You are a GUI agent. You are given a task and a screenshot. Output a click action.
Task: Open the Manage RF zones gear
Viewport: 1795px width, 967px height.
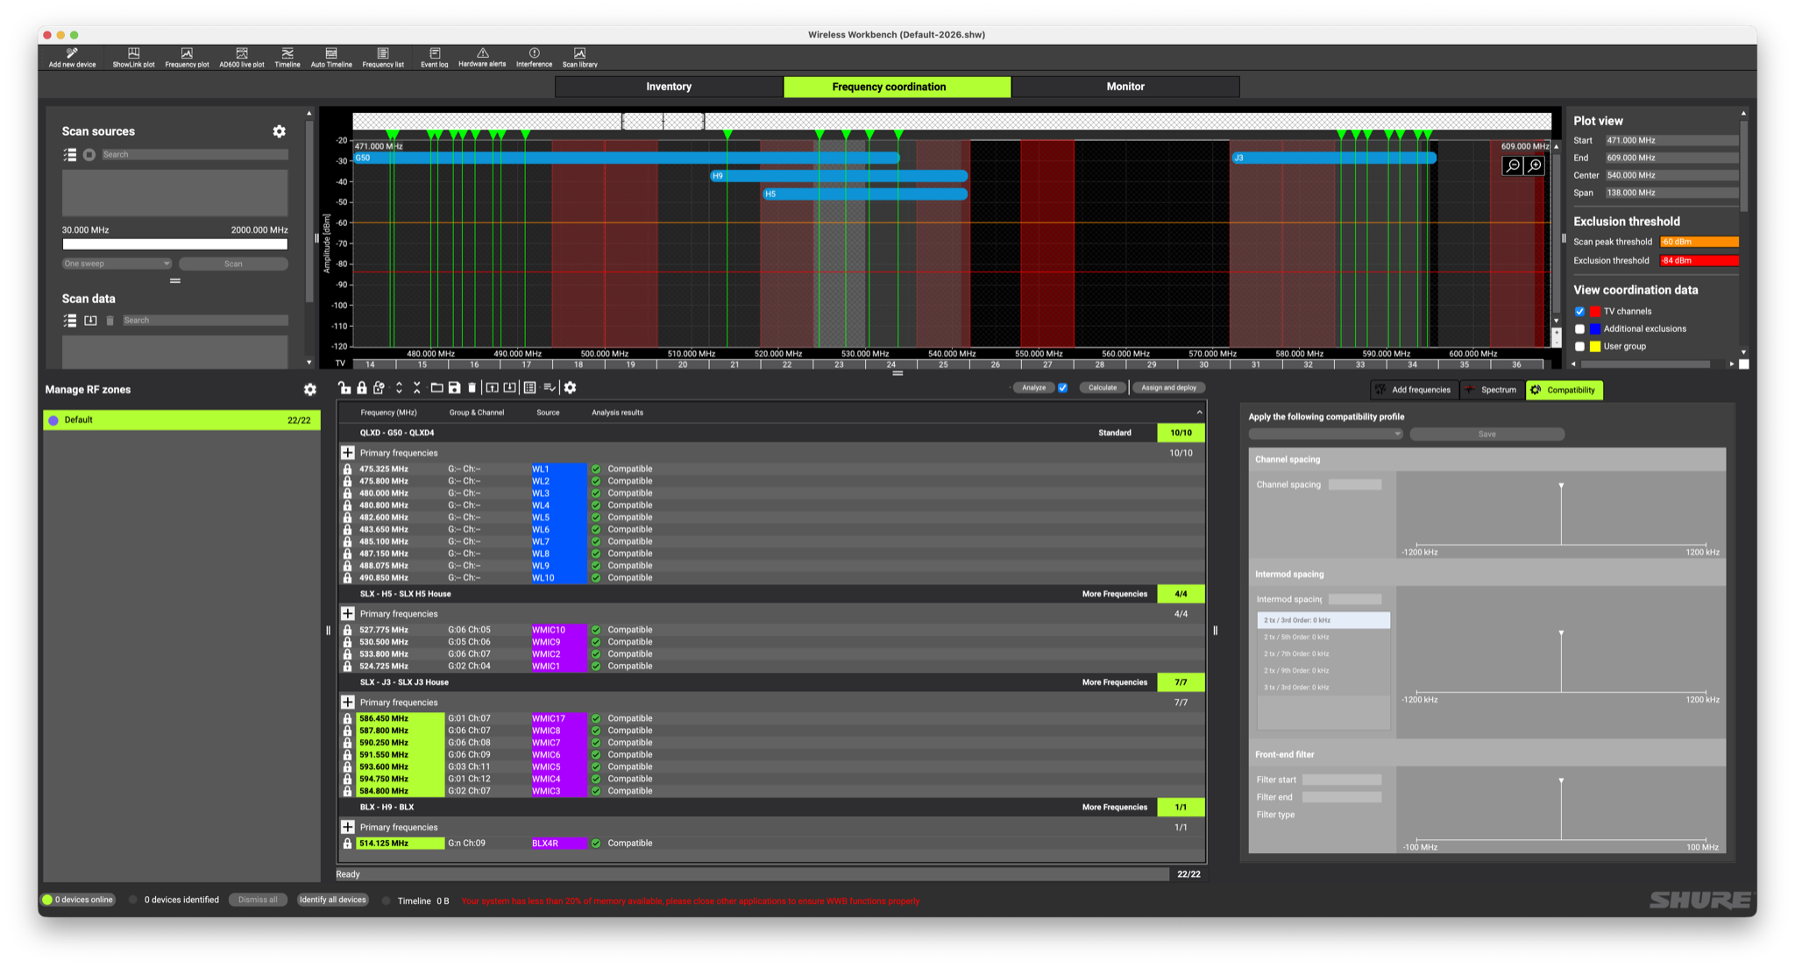(309, 390)
